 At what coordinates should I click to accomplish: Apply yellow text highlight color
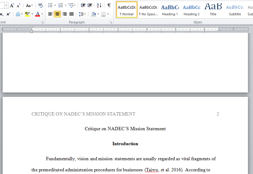[27, 14]
